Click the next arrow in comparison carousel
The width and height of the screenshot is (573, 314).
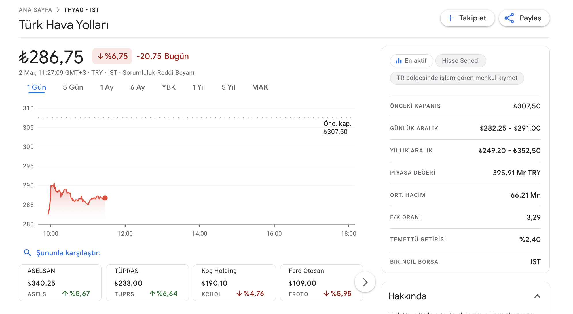365,282
